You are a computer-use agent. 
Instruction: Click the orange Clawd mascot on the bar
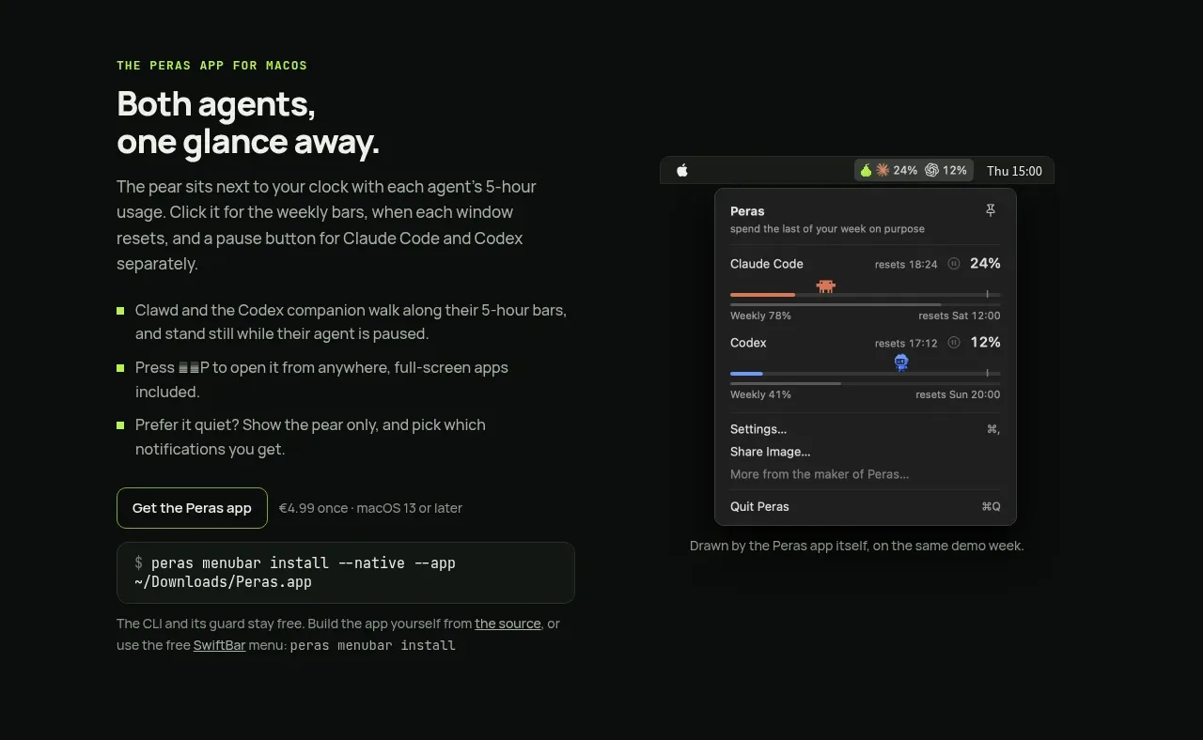coord(826,285)
